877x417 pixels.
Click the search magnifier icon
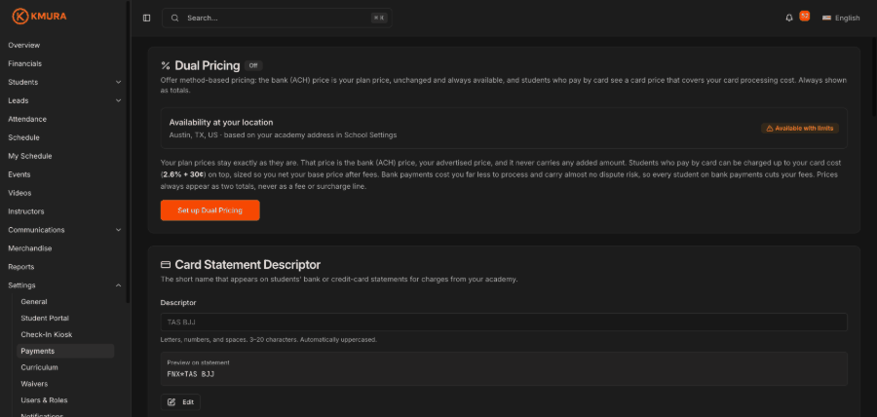pos(175,18)
